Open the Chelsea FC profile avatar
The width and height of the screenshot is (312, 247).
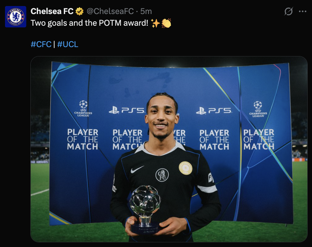coord(15,17)
